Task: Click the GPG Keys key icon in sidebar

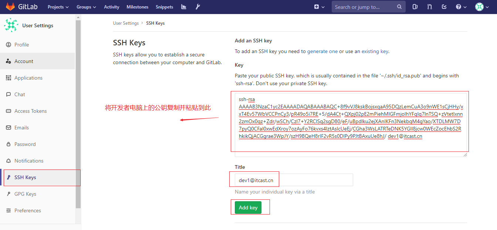Action: pos(9,194)
